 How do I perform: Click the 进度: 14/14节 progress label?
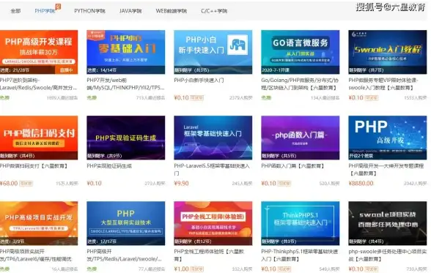tap(102, 70)
